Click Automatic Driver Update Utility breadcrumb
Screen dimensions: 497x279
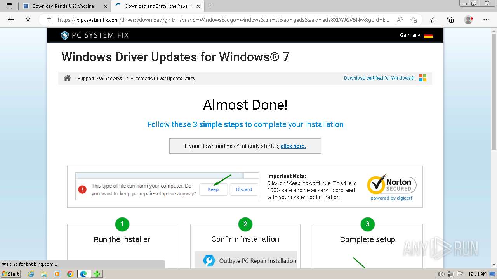point(163,78)
